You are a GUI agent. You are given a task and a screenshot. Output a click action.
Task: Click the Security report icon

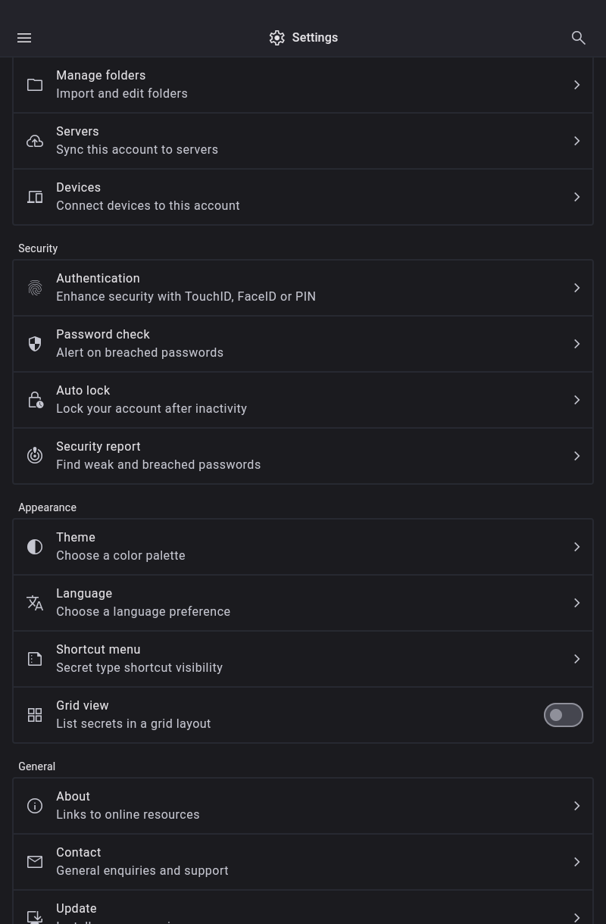[35, 456]
